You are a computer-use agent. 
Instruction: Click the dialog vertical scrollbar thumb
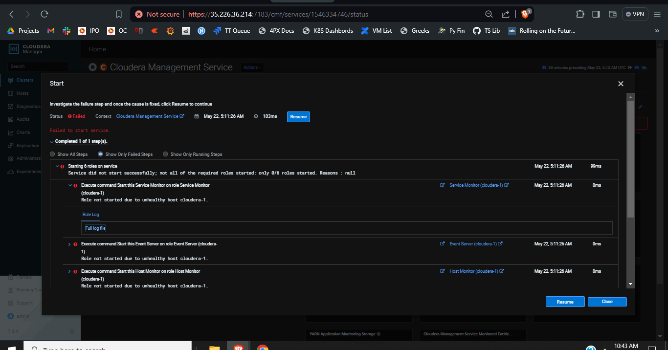point(630,156)
